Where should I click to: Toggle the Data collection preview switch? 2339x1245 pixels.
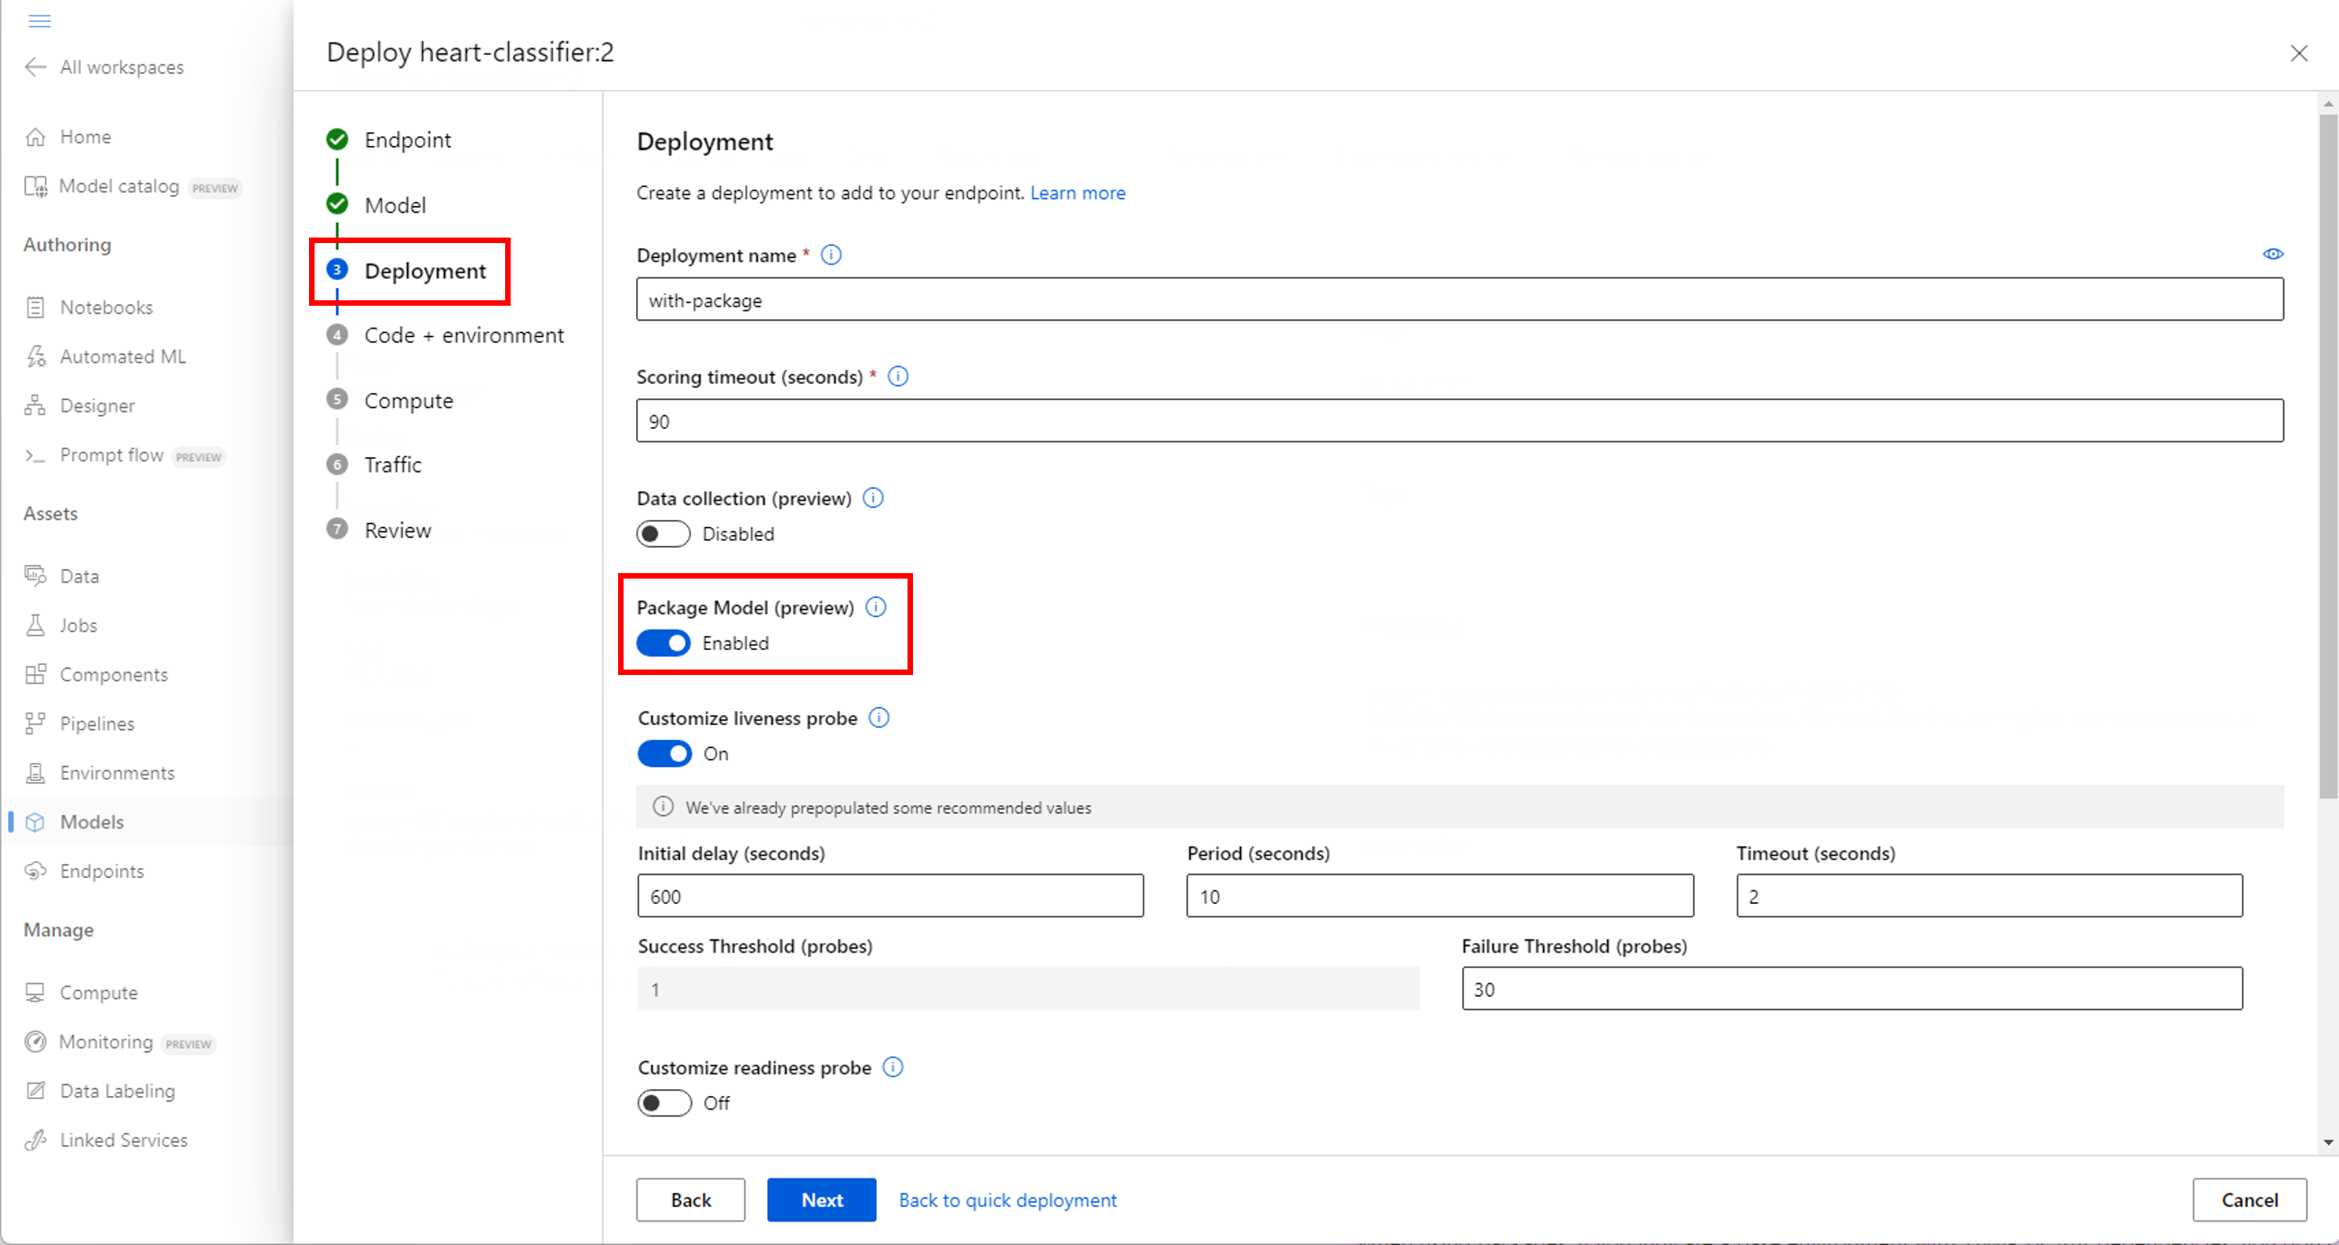click(x=660, y=534)
